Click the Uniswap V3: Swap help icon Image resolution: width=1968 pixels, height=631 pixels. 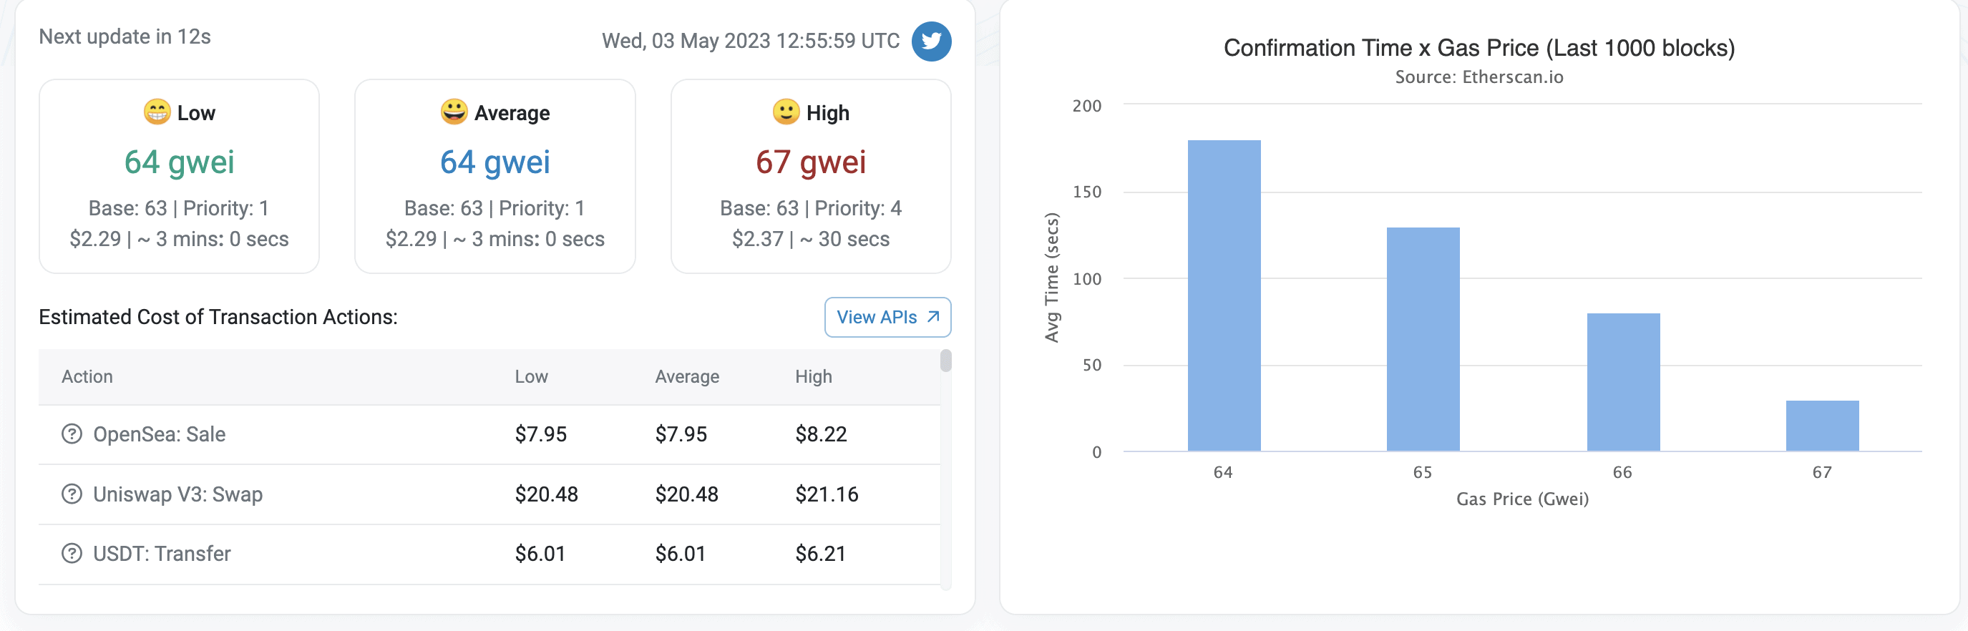tap(71, 494)
